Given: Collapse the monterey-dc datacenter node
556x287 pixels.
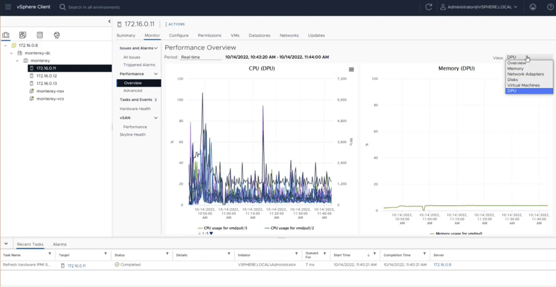Looking at the screenshot, I should [11, 53].
